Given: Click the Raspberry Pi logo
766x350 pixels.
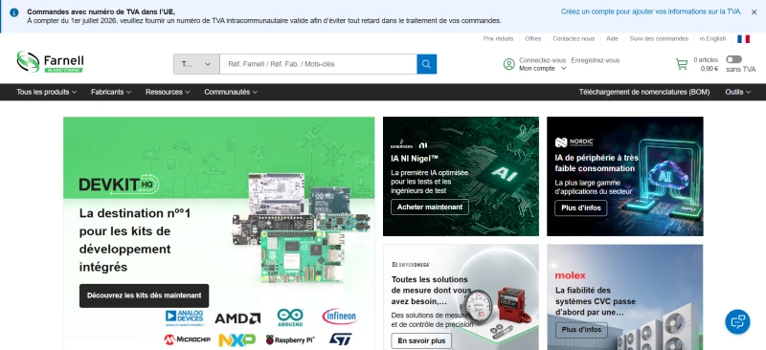Looking at the screenshot, I should (x=290, y=339).
